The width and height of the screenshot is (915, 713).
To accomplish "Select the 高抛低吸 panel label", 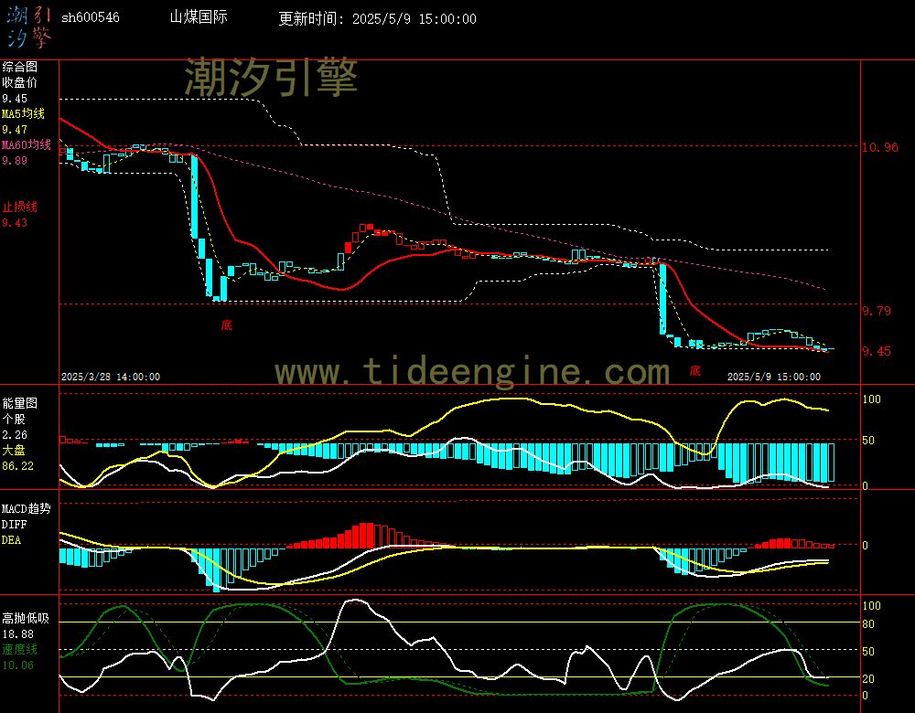I will tap(26, 619).
